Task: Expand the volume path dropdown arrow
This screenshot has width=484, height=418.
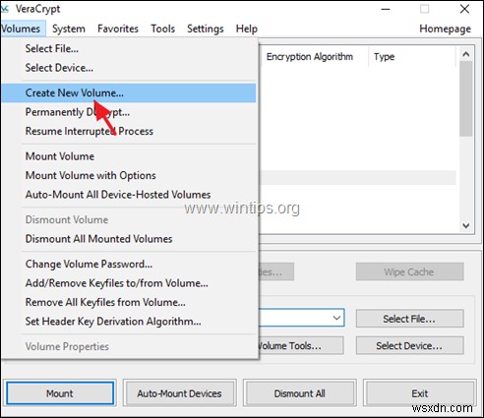Action: pyautogui.click(x=336, y=318)
